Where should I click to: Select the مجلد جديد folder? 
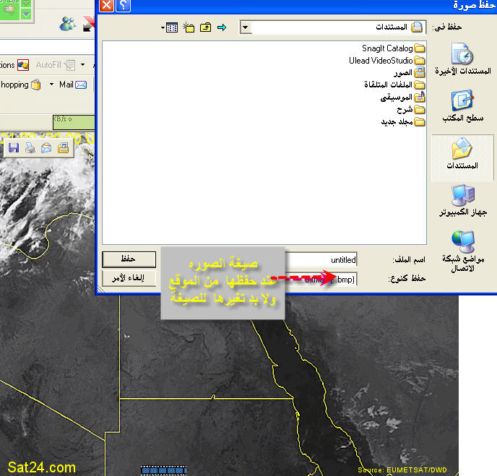tap(403, 121)
